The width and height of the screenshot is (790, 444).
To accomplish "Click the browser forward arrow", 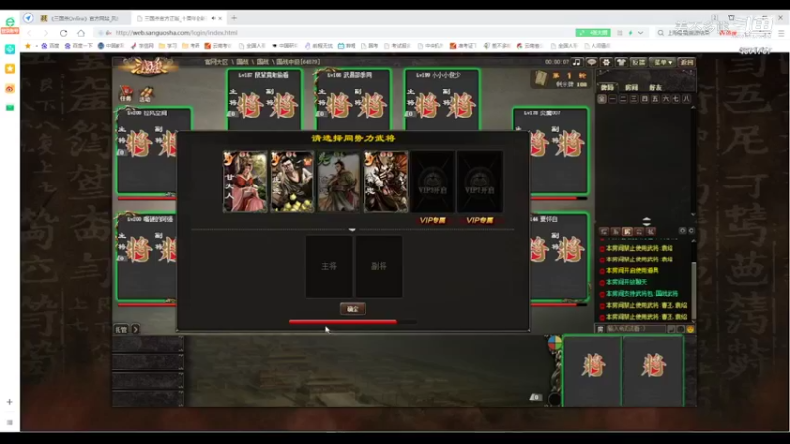I will coord(45,33).
